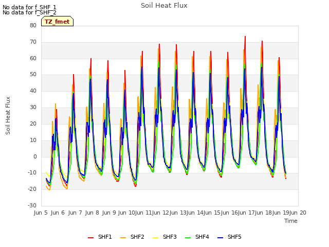Click the 70 y-axis tick label
The image size is (329, 247).
pyautogui.click(x=33, y=42)
